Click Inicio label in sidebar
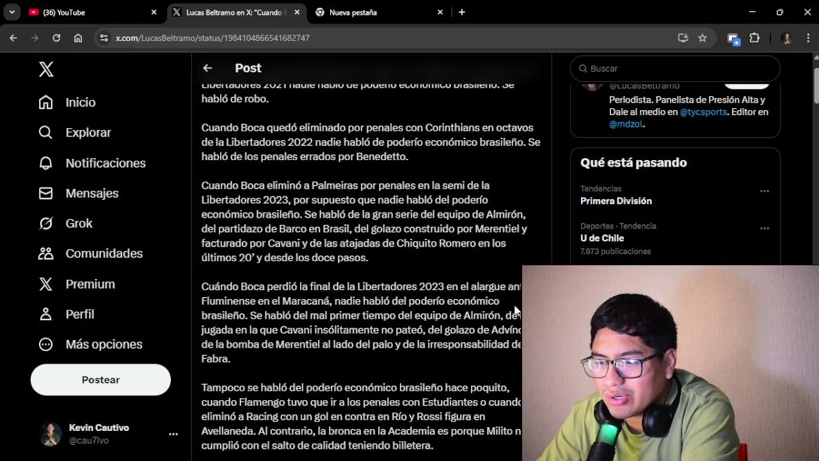 point(81,102)
